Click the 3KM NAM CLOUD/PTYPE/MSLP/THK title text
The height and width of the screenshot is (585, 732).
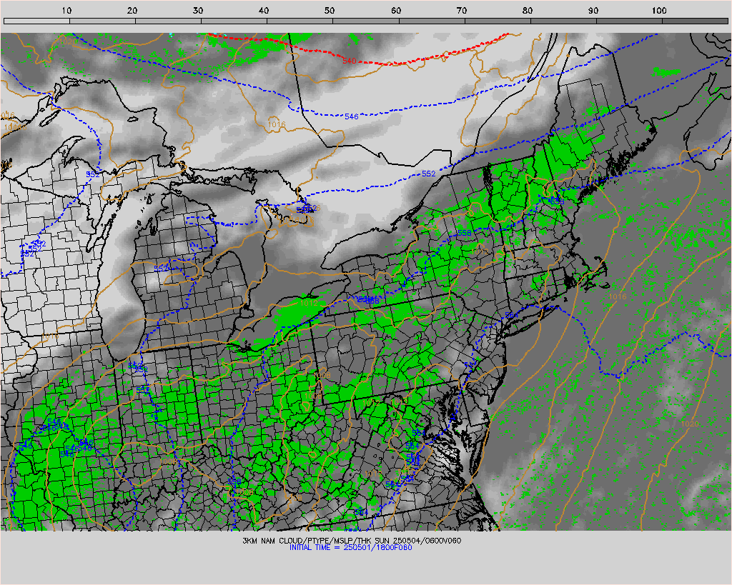click(x=352, y=541)
